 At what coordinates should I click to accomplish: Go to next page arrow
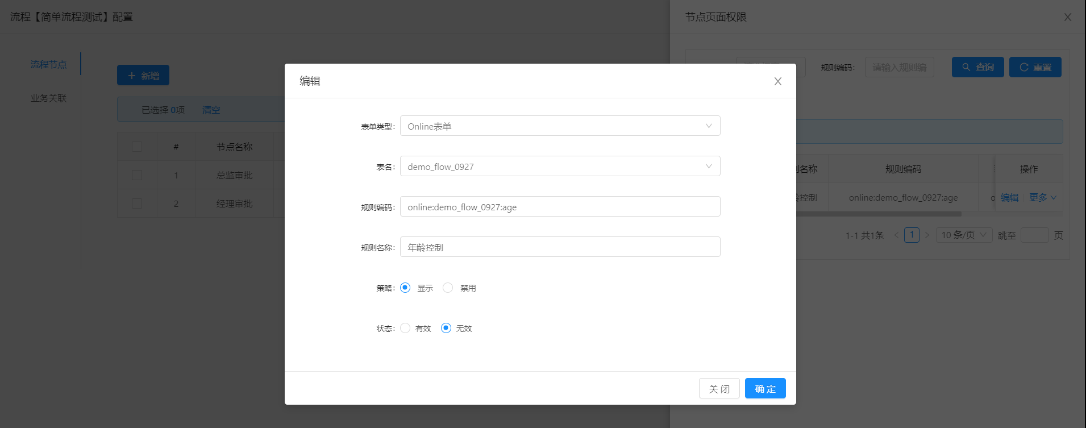point(927,235)
